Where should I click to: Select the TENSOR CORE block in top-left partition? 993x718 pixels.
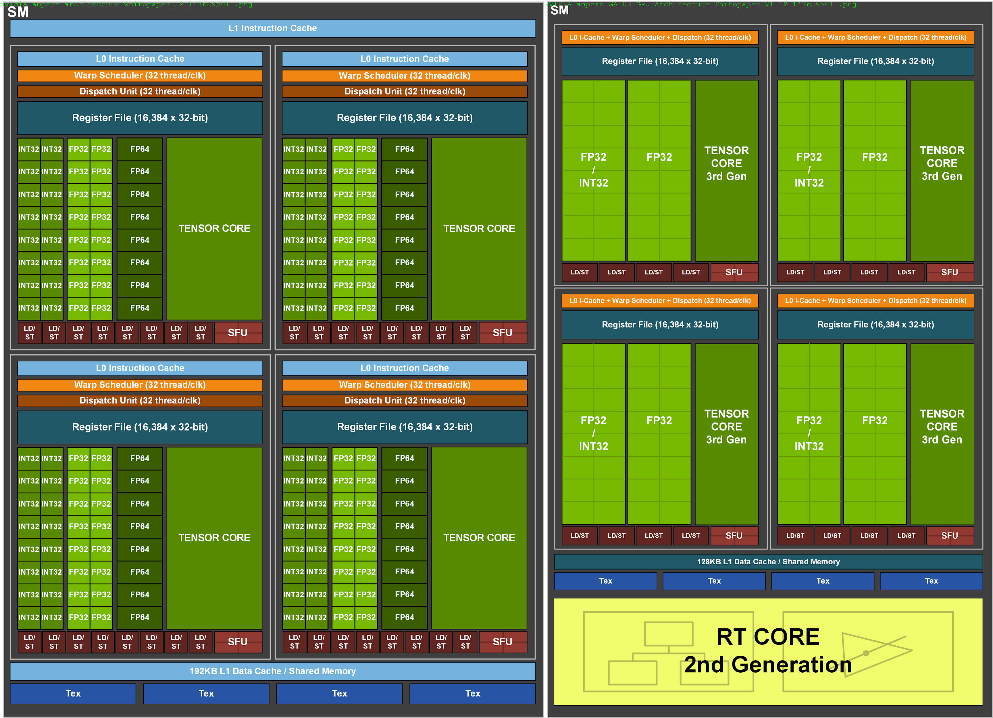point(215,228)
